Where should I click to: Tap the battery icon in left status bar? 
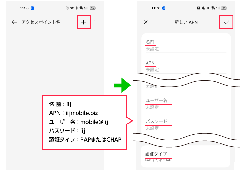93,8
